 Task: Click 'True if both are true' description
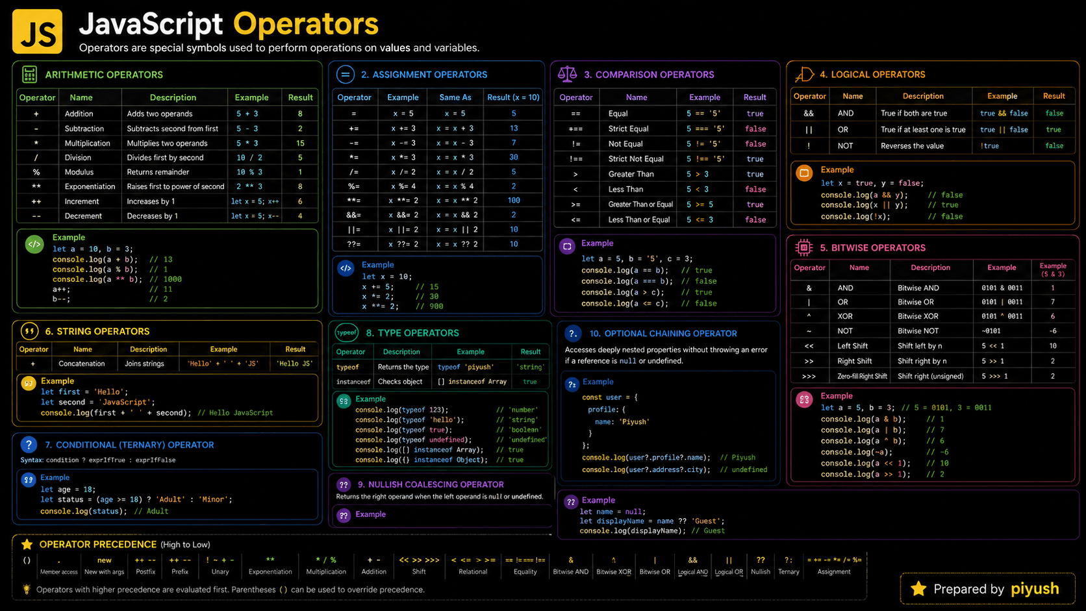coord(914,113)
